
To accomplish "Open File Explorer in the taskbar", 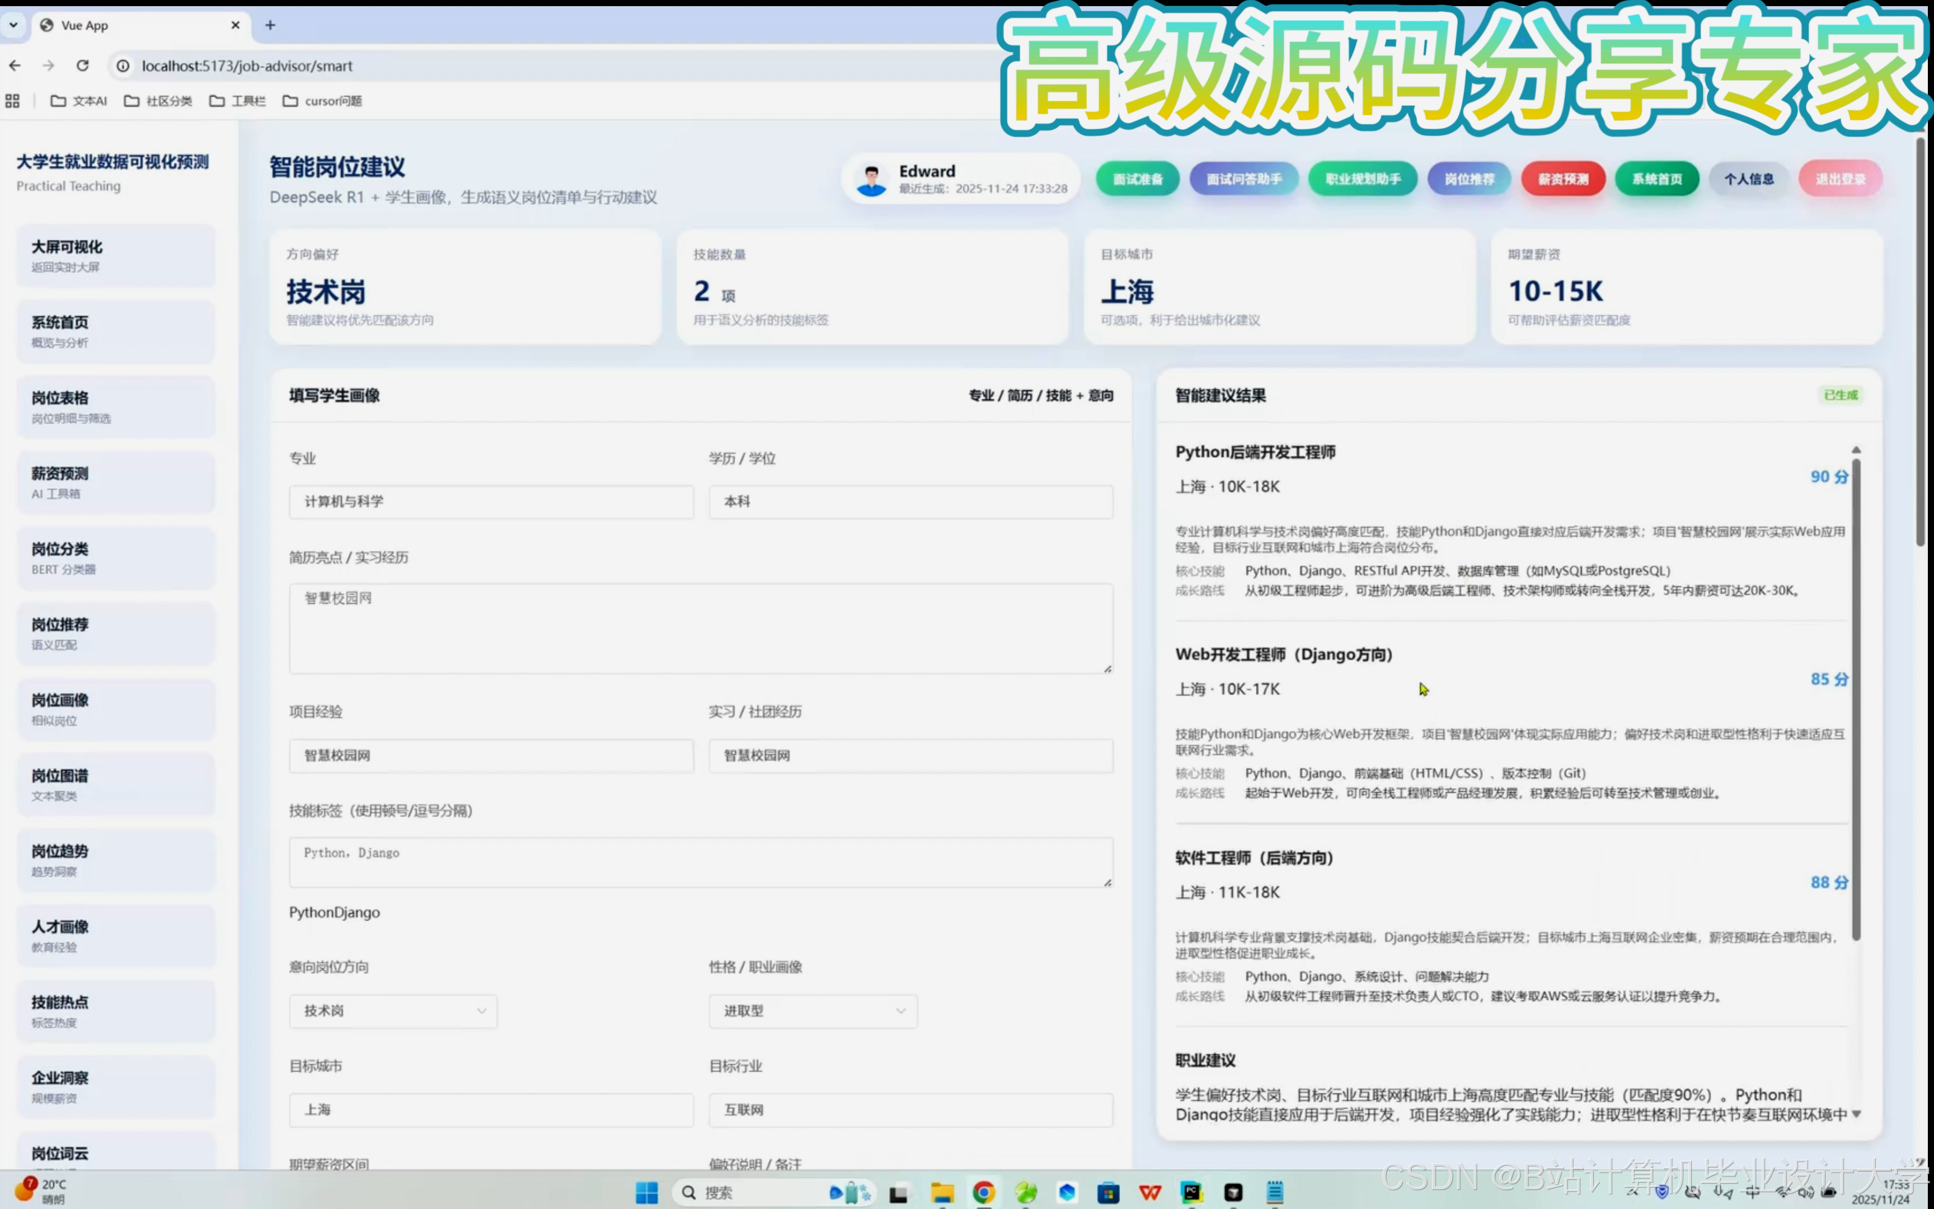I will pyautogui.click(x=942, y=1192).
